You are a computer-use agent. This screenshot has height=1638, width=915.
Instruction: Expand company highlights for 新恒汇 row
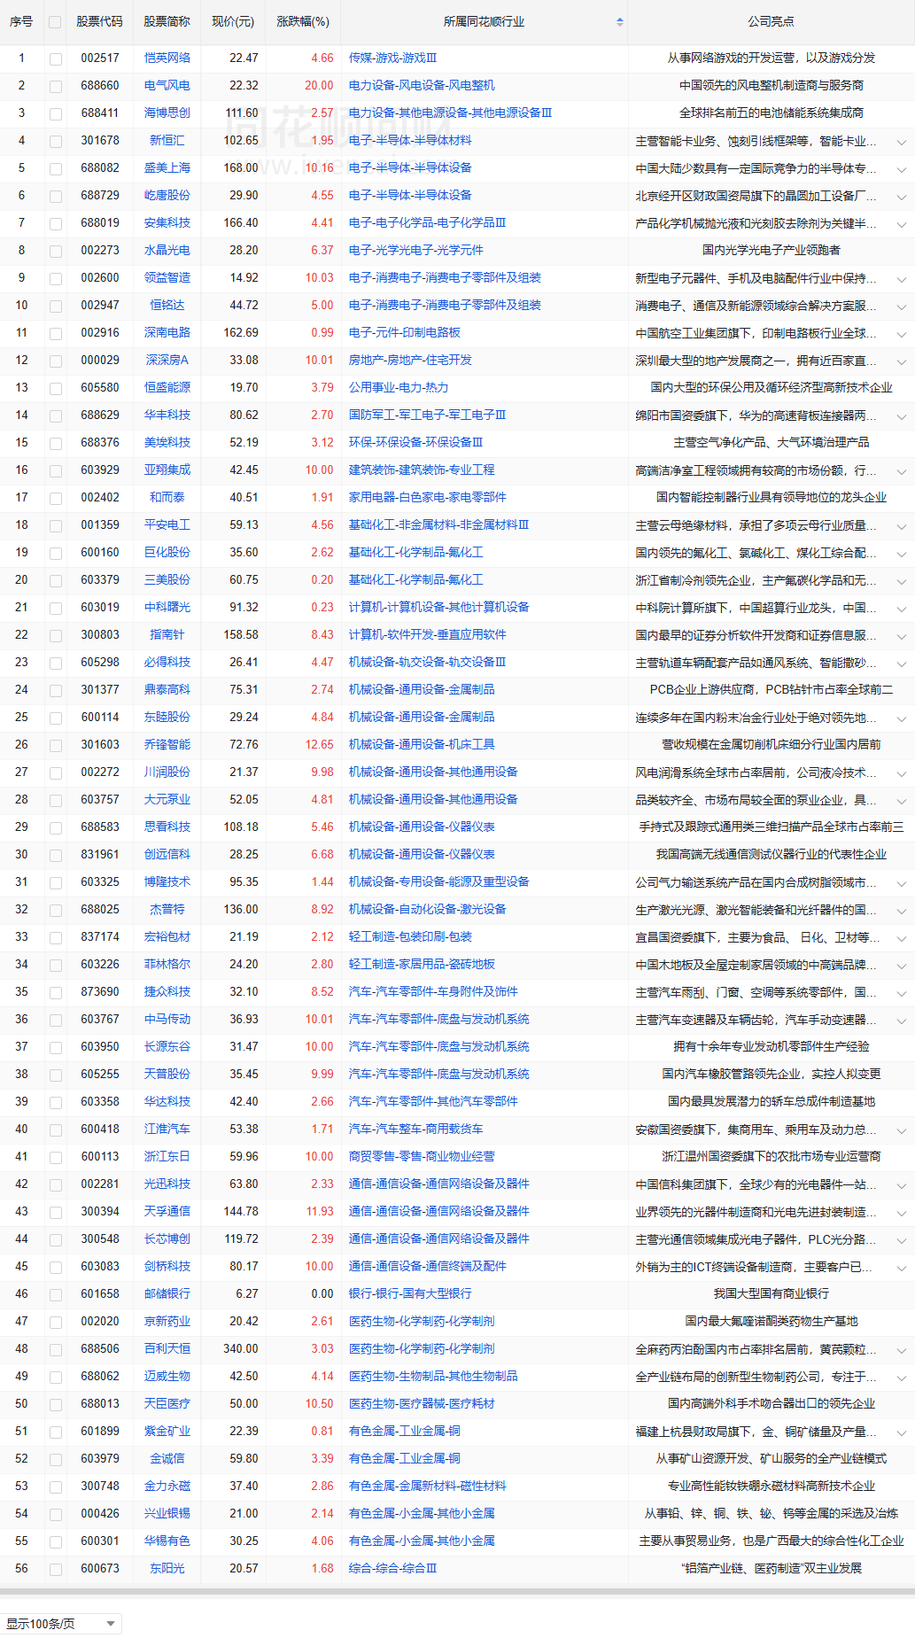tap(901, 142)
